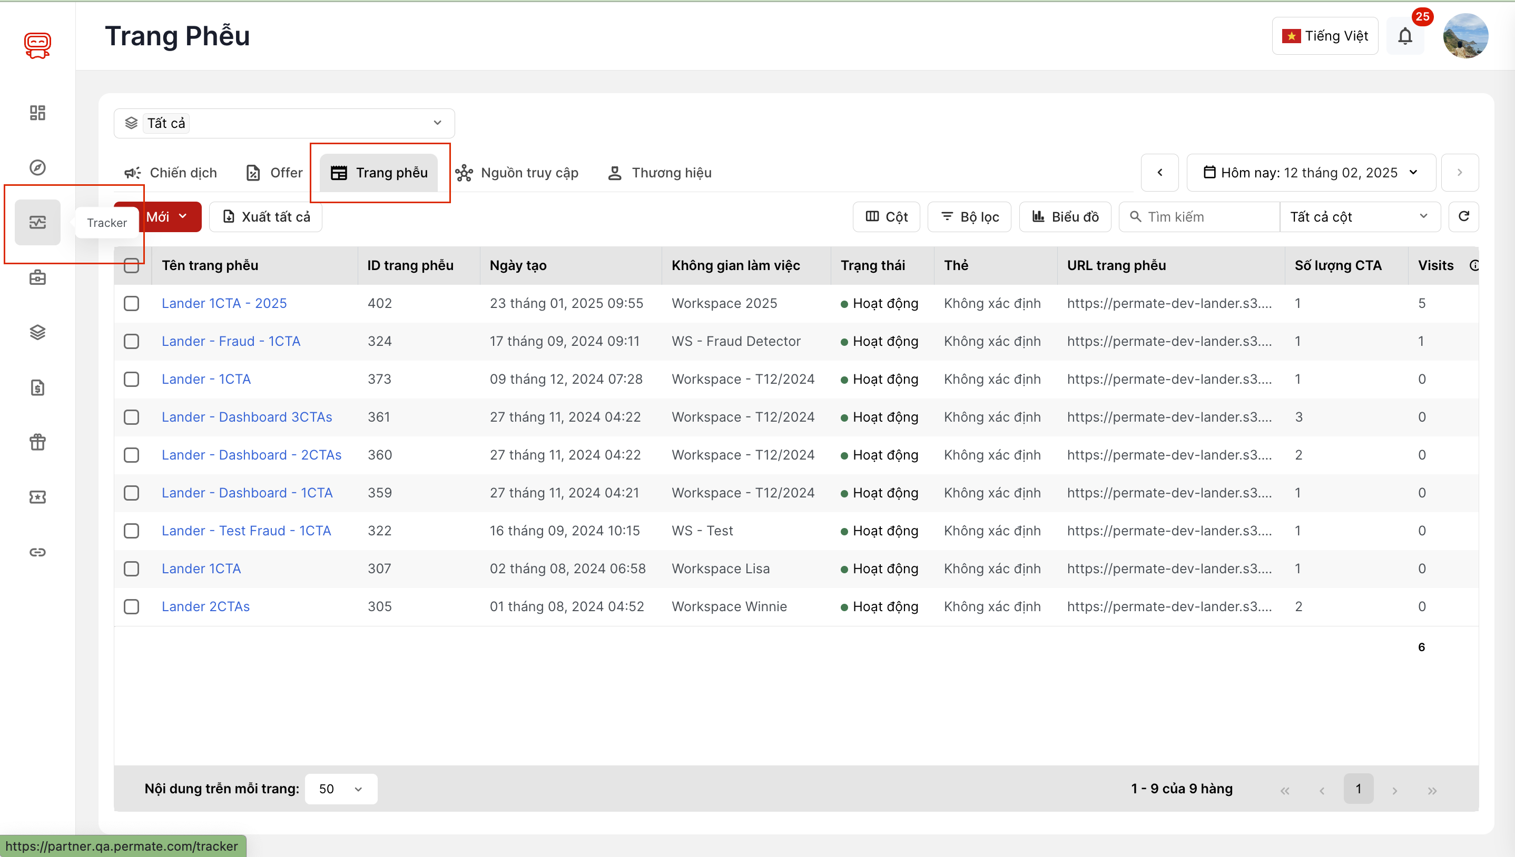Open the Bộ lọc filter button

point(969,216)
